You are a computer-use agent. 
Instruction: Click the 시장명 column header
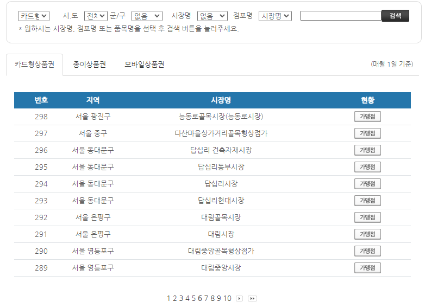pos(221,100)
